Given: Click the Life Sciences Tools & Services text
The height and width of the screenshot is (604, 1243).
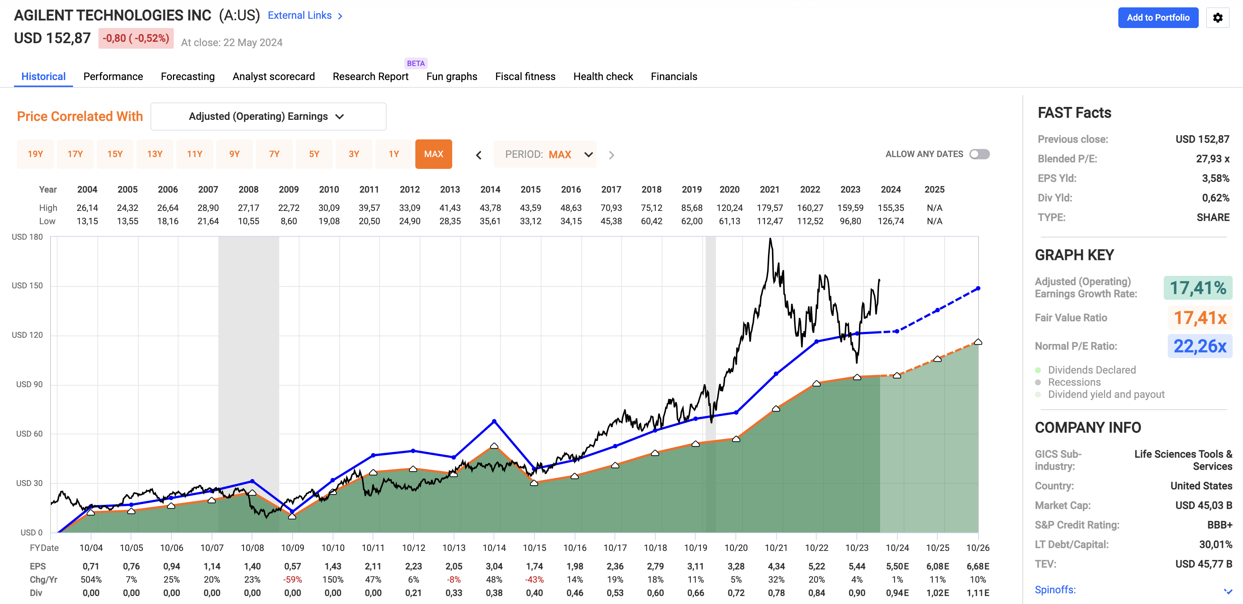Looking at the screenshot, I should tap(1183, 460).
